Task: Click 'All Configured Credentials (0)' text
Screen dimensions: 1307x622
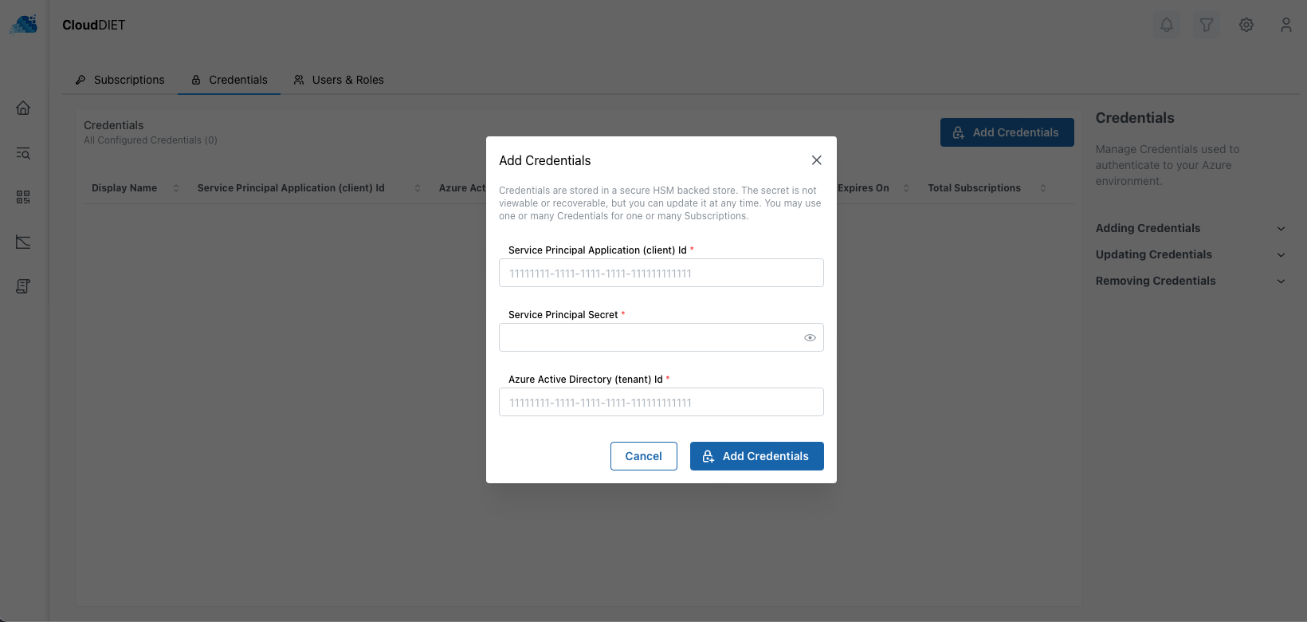Action: (x=151, y=140)
